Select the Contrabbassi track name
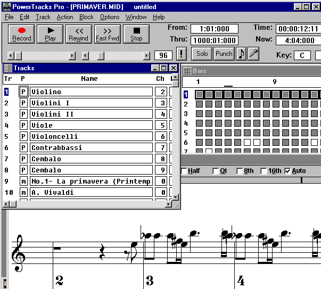Viewport: 321px width, 289px height. pyautogui.click(x=91, y=147)
